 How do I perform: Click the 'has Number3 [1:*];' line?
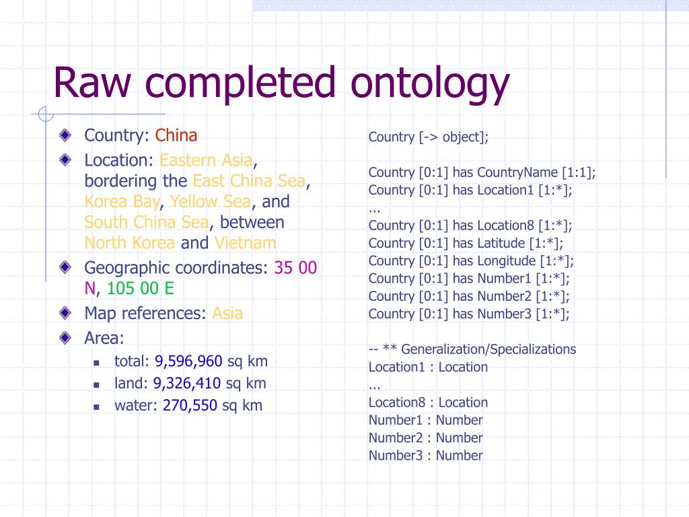[x=469, y=314]
